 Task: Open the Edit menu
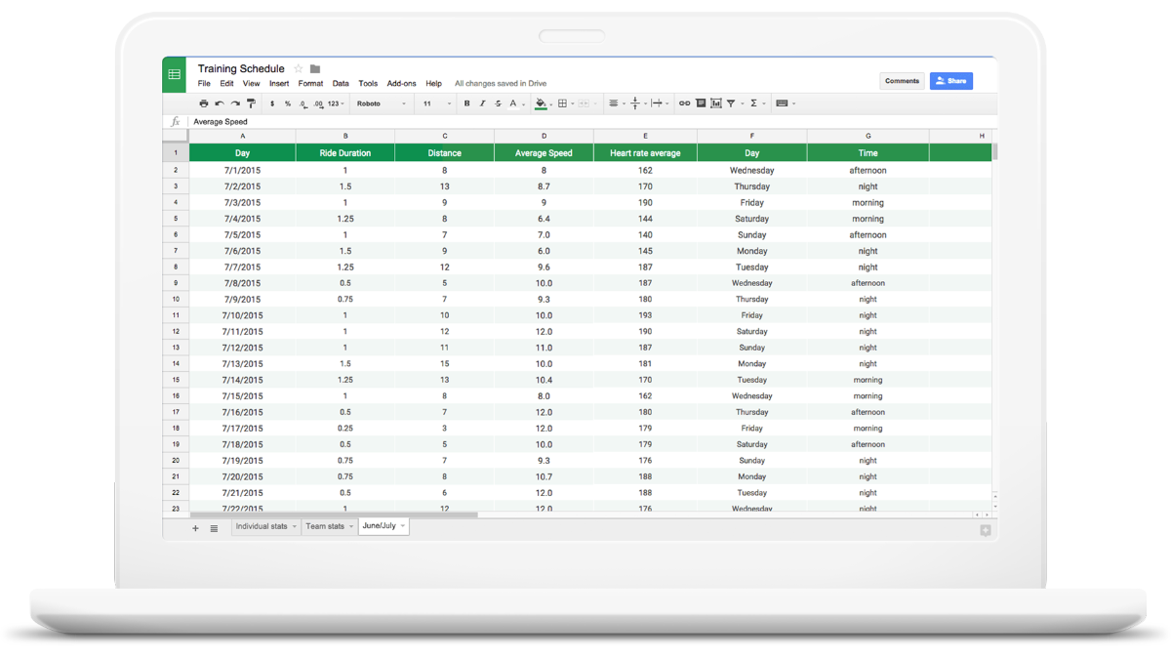226,84
